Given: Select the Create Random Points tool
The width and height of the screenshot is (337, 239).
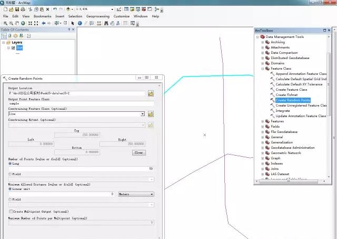Looking at the screenshot, I should point(293,100).
